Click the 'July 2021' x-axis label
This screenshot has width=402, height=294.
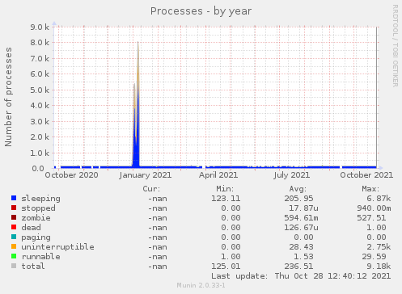(292, 175)
